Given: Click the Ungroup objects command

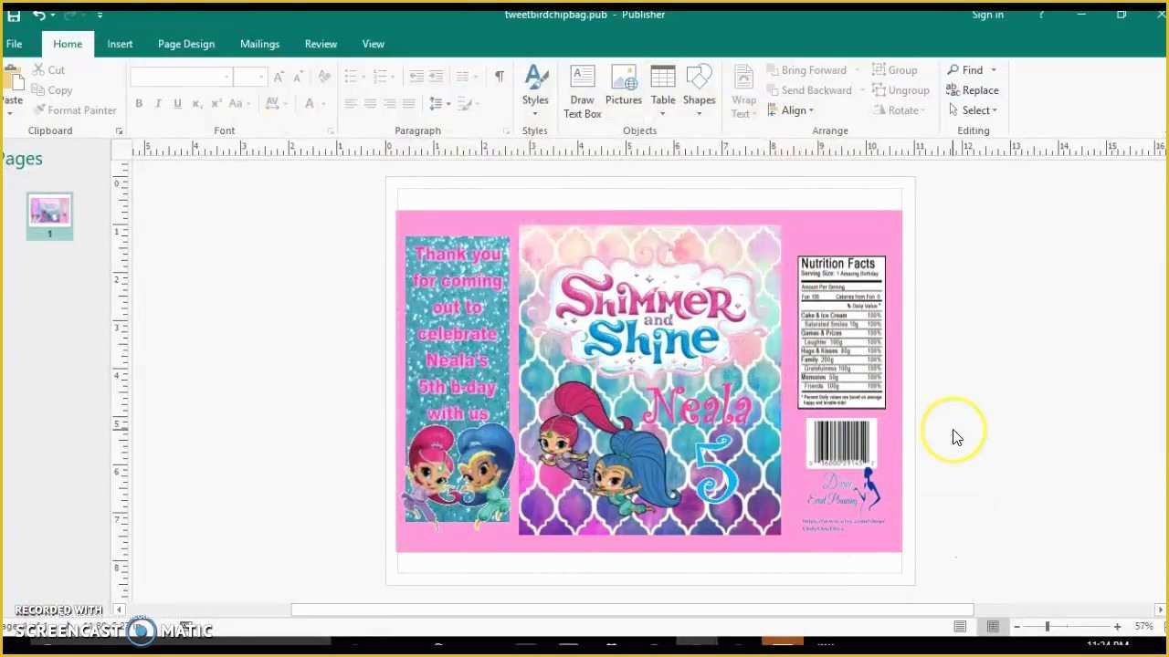Looking at the screenshot, I should tap(900, 90).
